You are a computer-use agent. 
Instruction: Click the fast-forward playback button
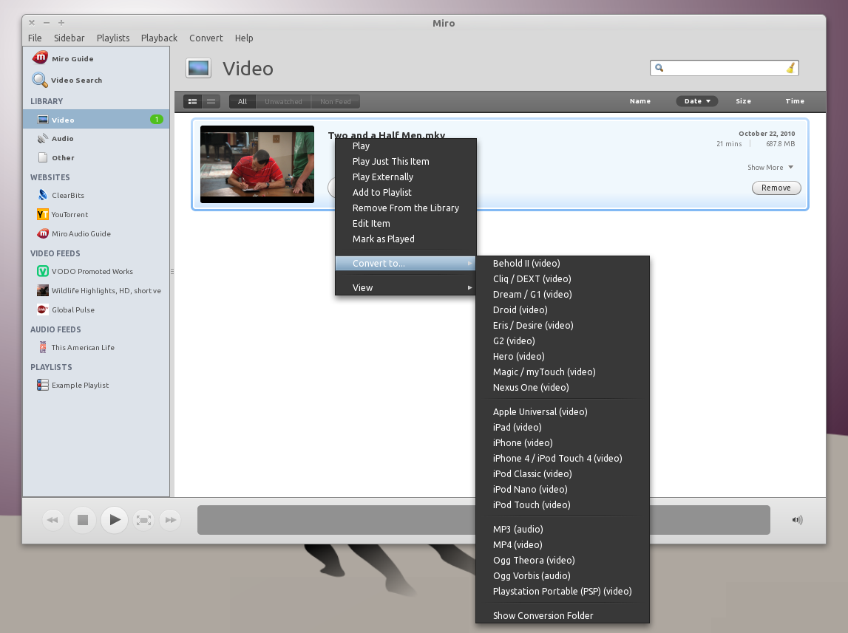click(x=171, y=519)
